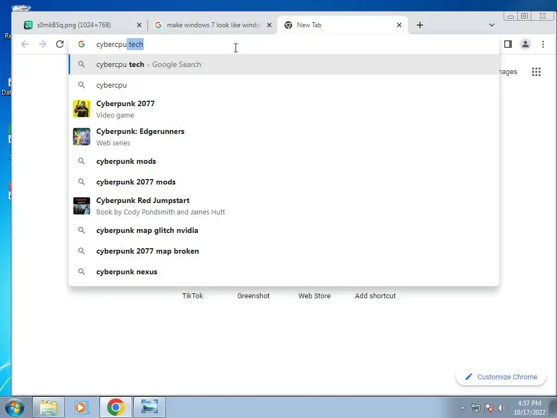Click the Google icon in address bar
The height and width of the screenshot is (418, 557).
point(82,44)
